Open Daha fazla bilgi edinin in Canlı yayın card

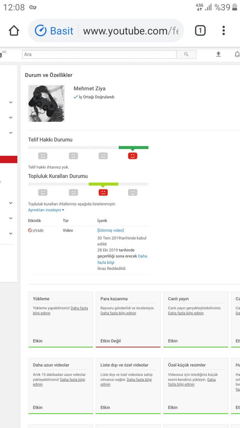click(x=186, y=313)
